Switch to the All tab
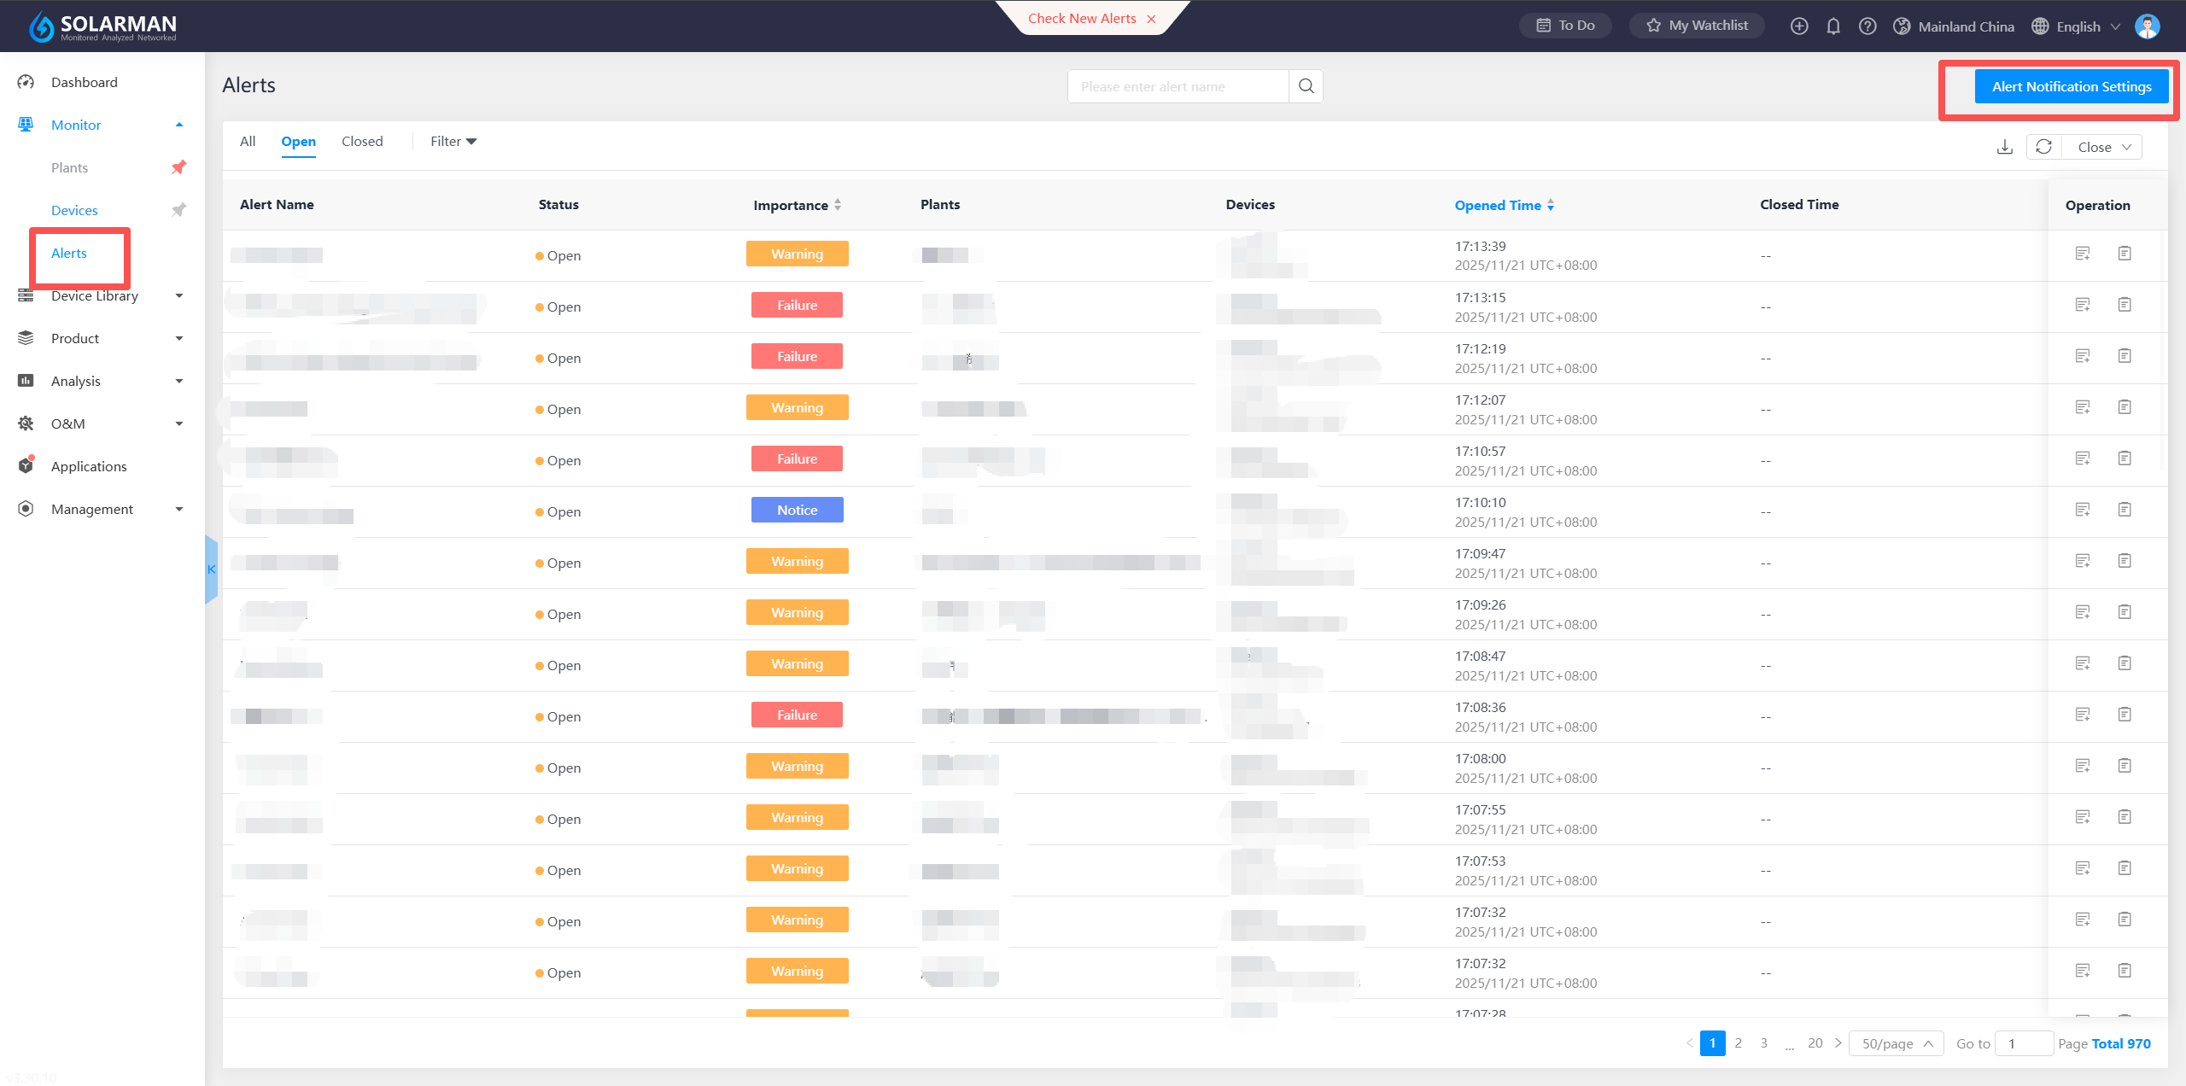Screen dimensions: 2186x1086 [x=248, y=142]
